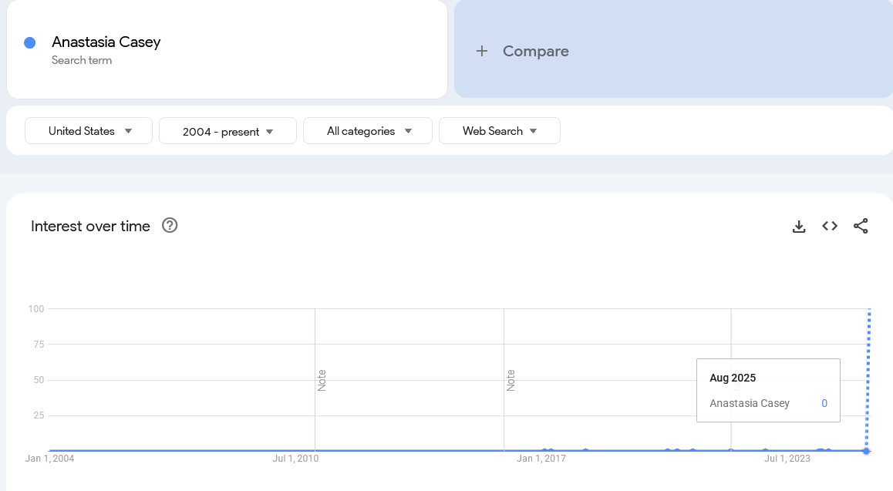The width and height of the screenshot is (893, 491).
Task: Download the Interest over time data as CSV
Action: [799, 227]
